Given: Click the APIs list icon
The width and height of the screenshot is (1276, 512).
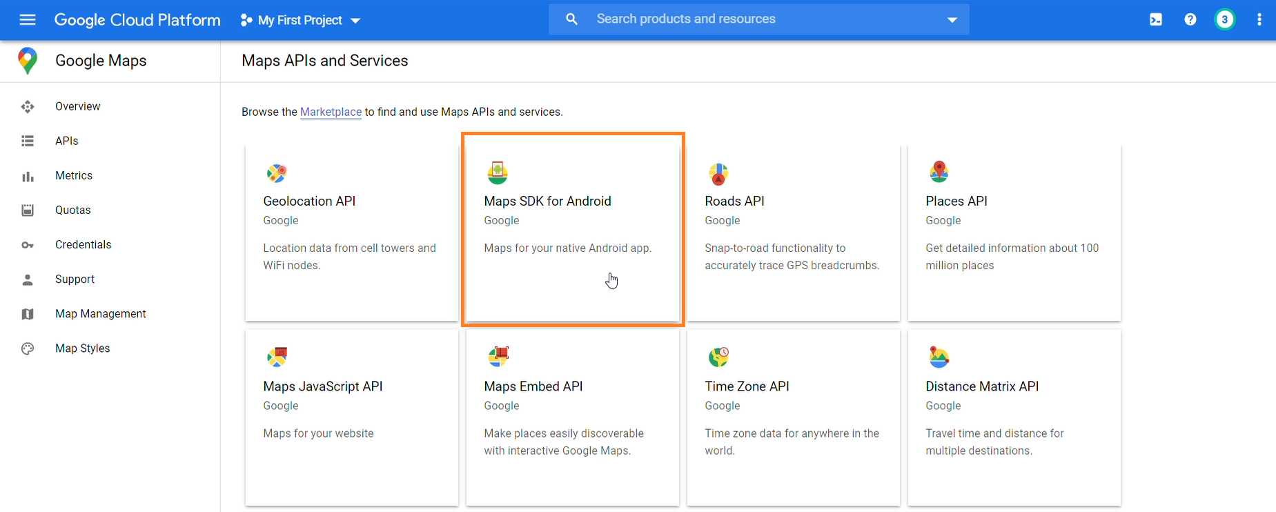Looking at the screenshot, I should tap(28, 141).
